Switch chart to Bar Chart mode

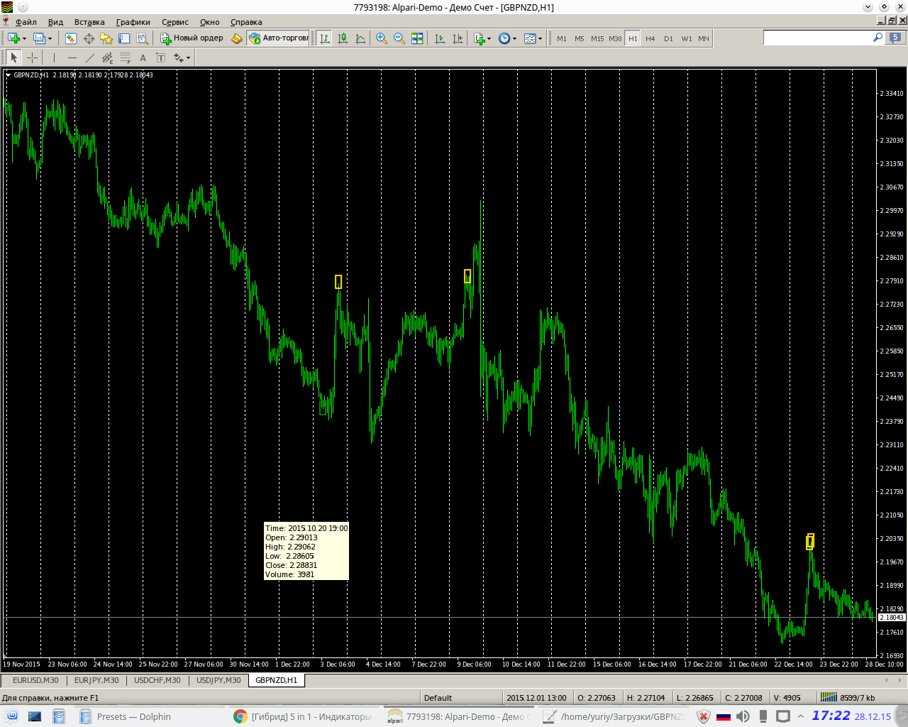325,38
